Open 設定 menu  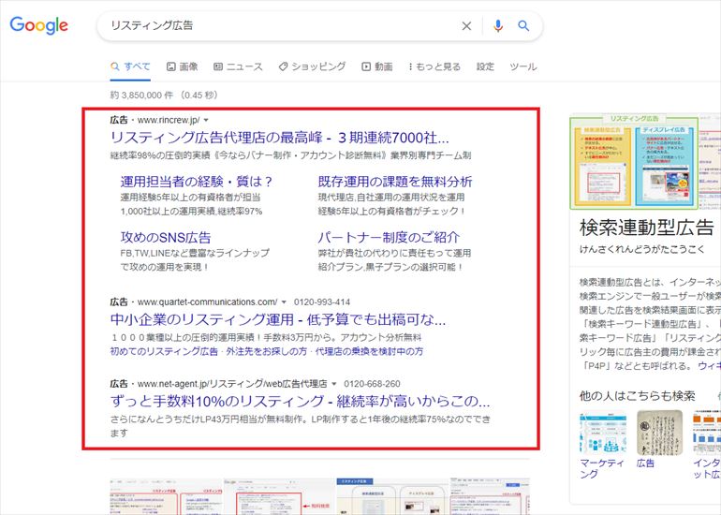point(485,66)
